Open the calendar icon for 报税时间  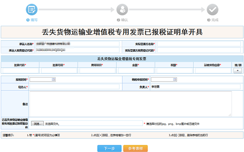pos(54,80)
